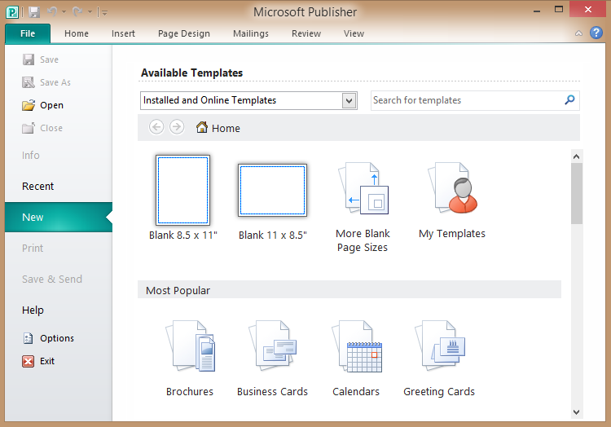Open the Undo history dropdown arrow
This screenshot has height=427, width=611.
coord(64,12)
